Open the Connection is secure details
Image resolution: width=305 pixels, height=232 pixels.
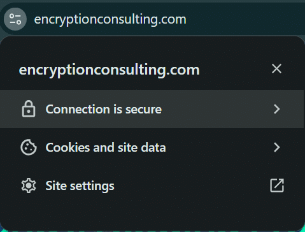pyautogui.click(x=152, y=109)
